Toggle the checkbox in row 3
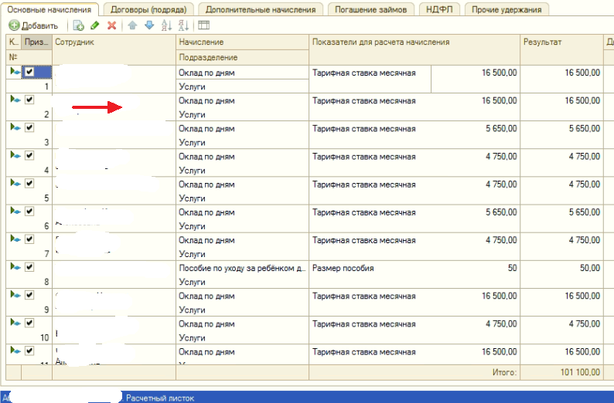Screen dimensions: 614x403 29,127
